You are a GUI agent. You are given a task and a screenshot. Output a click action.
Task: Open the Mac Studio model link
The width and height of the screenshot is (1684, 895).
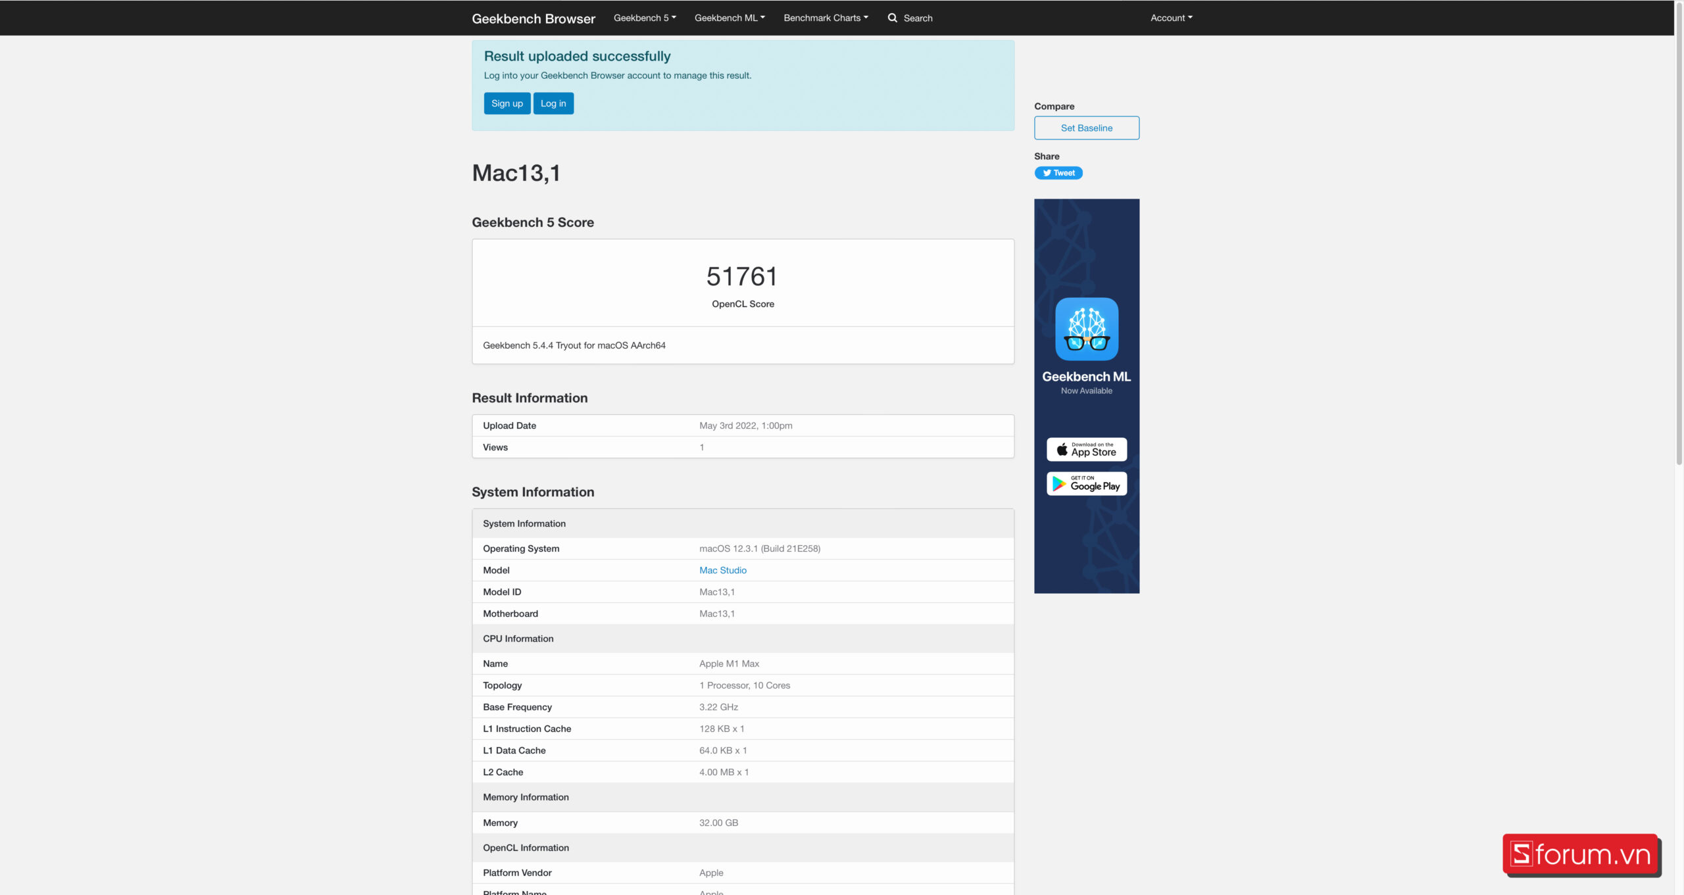pyautogui.click(x=723, y=570)
